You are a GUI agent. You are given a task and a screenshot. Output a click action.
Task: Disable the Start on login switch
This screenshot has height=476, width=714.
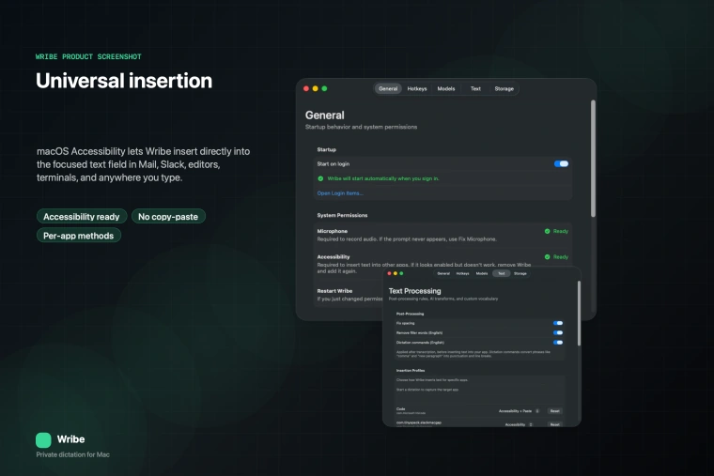[x=561, y=163]
